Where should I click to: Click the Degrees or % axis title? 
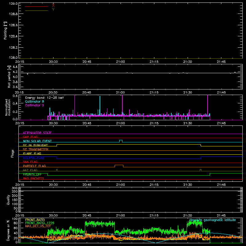tap(8, 230)
